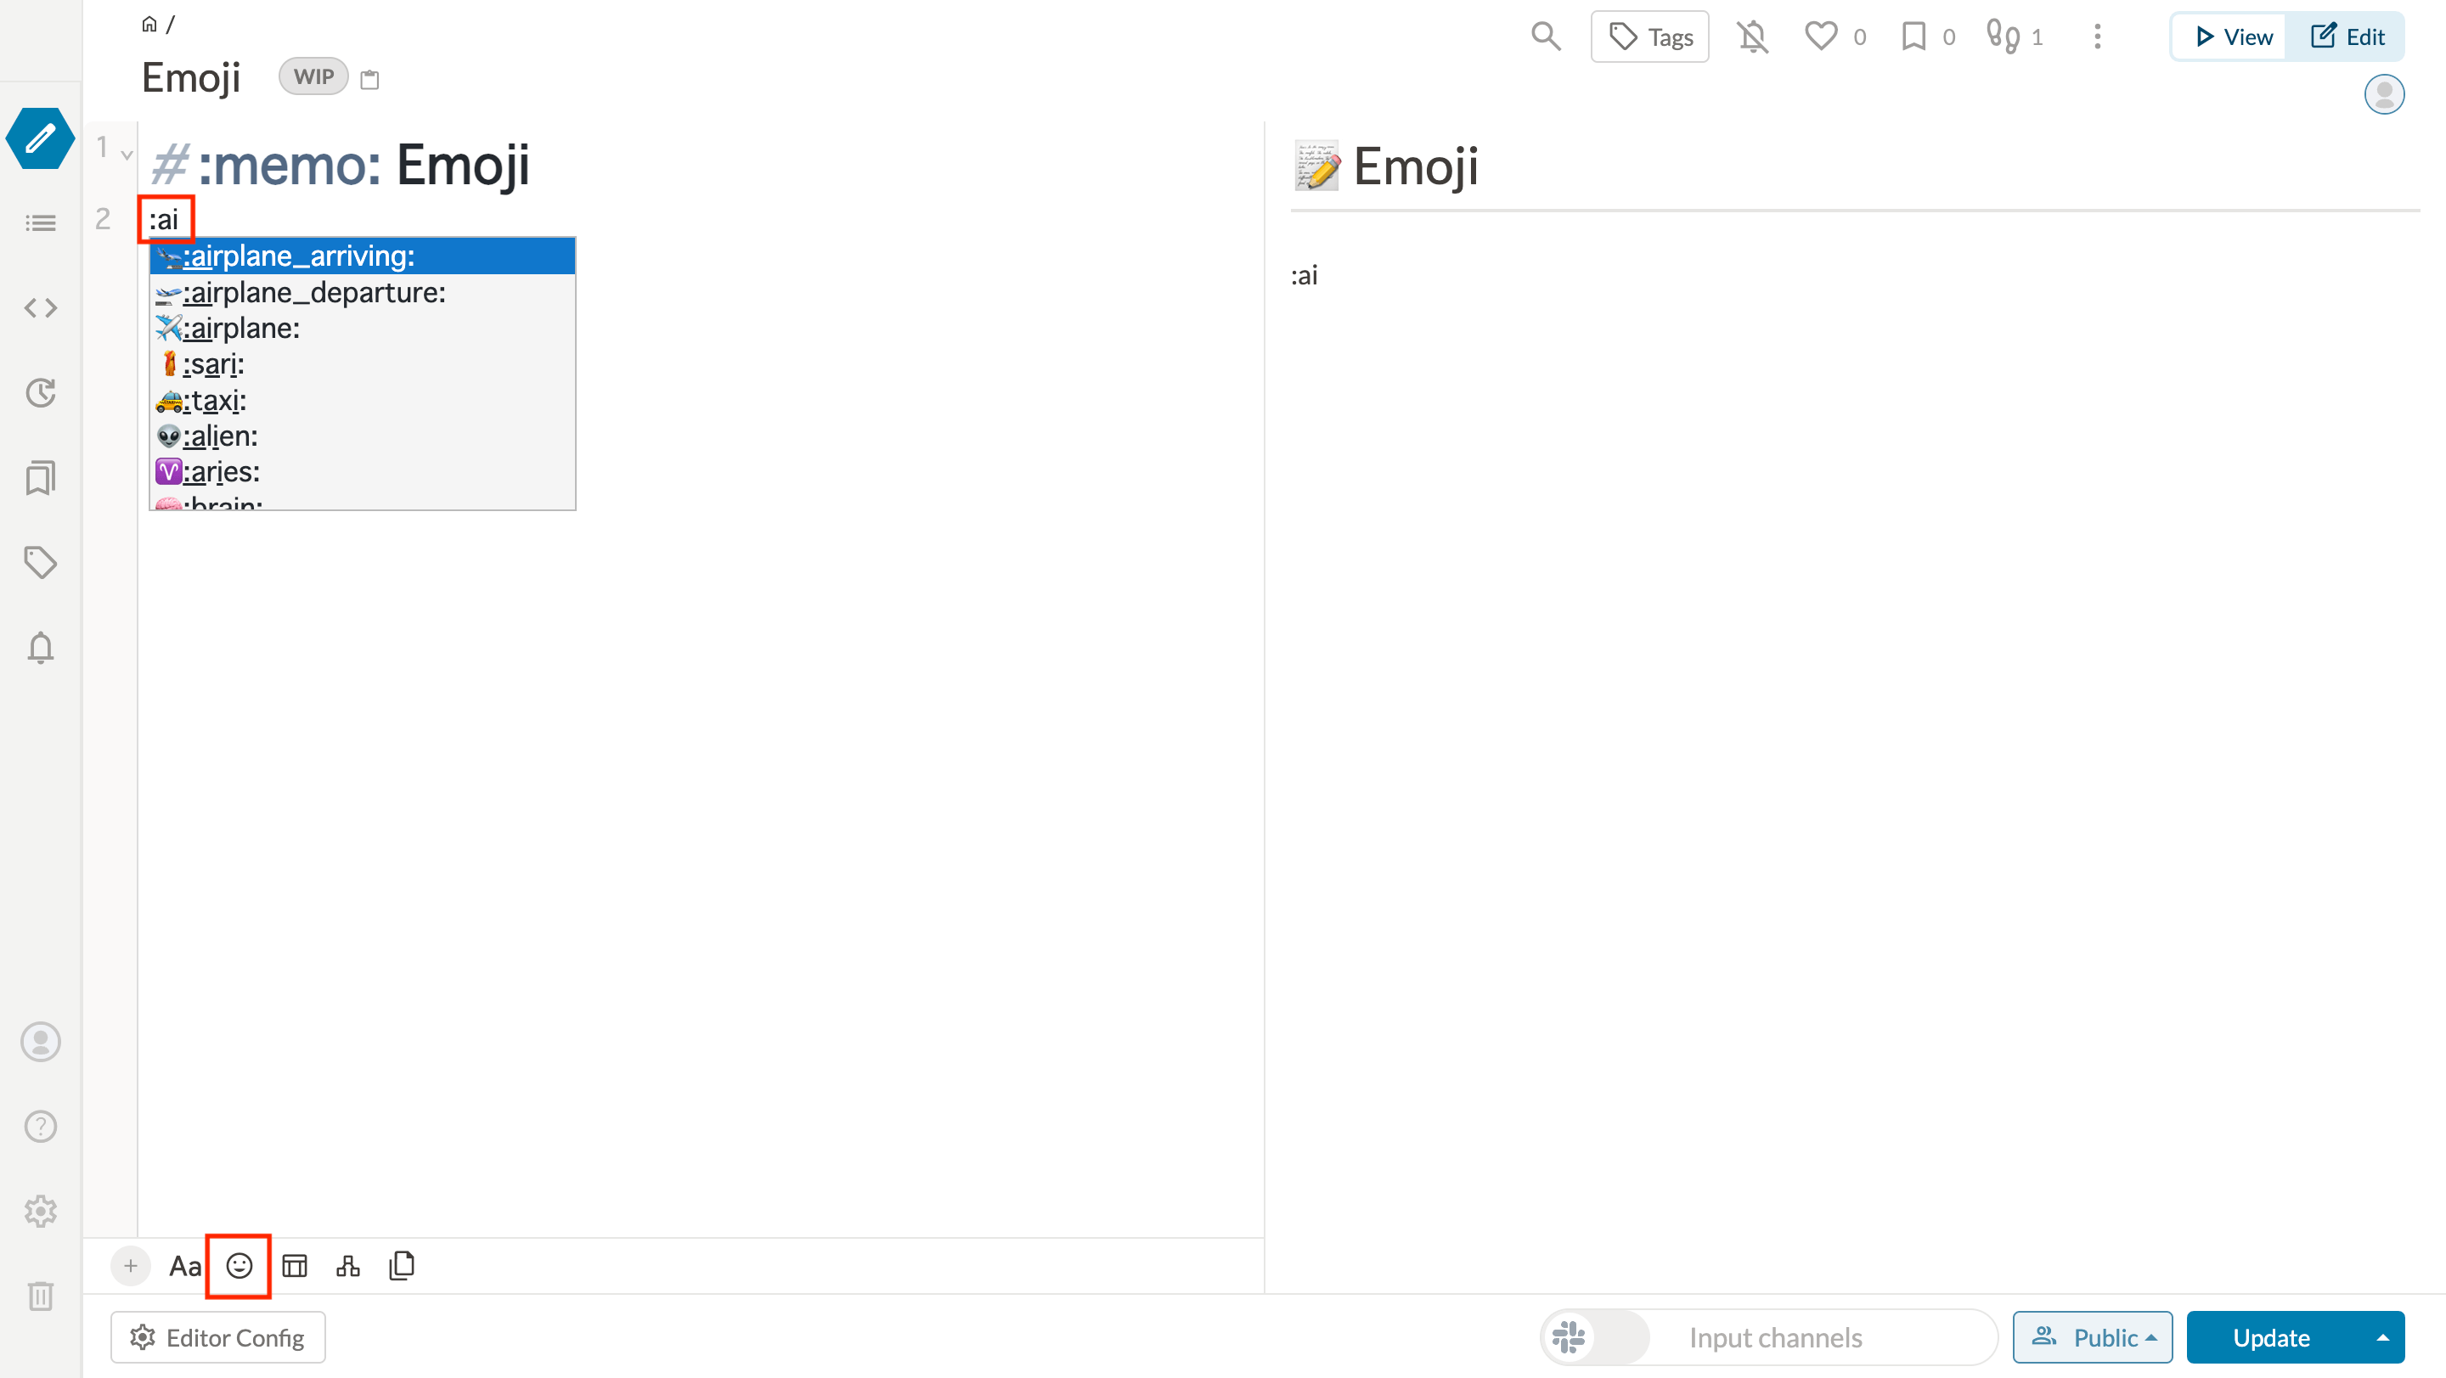2446x1378 pixels.
Task: Choose :aries: from emoji suggestions
Action: (363, 472)
